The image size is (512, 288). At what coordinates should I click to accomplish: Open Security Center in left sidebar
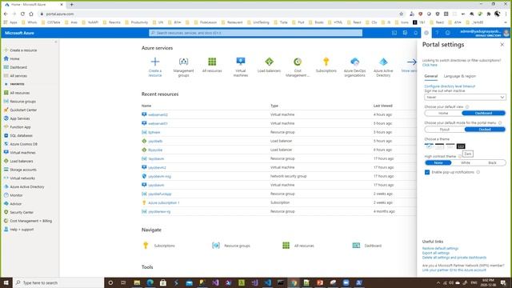tap(22, 212)
